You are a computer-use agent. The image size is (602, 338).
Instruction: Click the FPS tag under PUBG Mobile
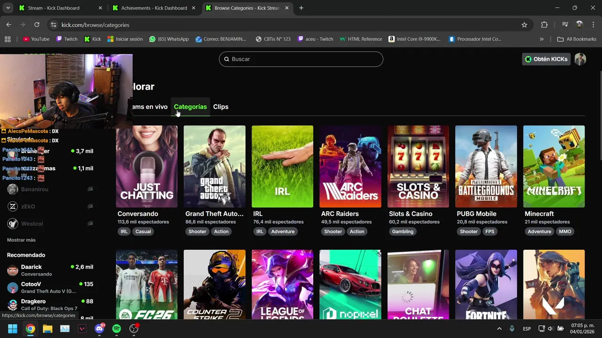click(490, 231)
